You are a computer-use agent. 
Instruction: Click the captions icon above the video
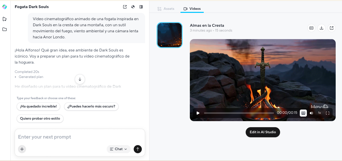[x=311, y=28]
